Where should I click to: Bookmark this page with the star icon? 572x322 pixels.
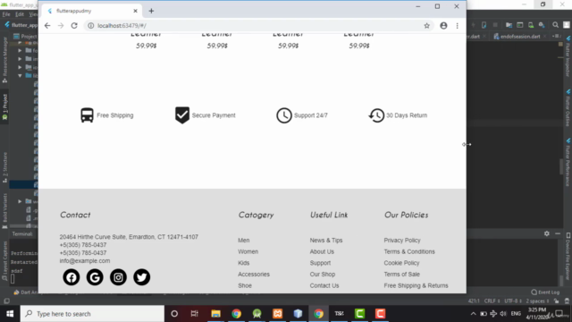click(427, 26)
